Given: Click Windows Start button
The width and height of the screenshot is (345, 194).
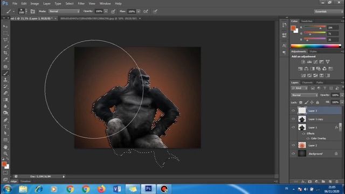Looking at the screenshot, I should (x=7, y=189).
